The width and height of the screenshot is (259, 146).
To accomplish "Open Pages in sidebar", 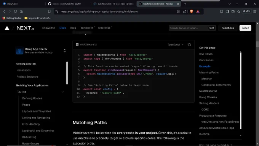I will point(26,105).
